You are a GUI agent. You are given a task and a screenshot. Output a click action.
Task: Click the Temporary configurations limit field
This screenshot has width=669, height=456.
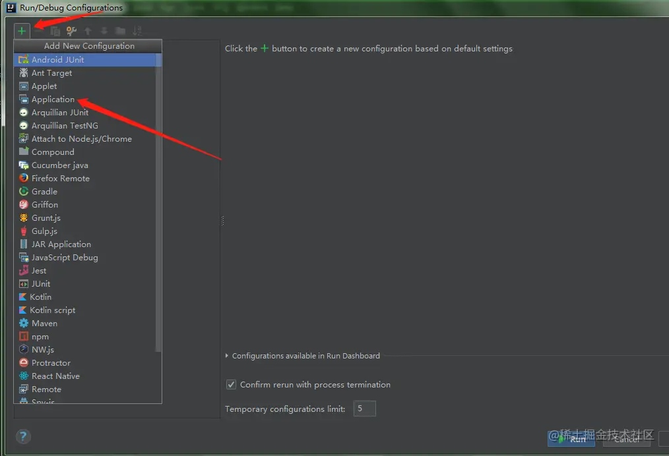364,409
